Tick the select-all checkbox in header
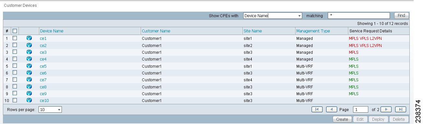Viewport: 423px width, 124px height. [x=15, y=31]
